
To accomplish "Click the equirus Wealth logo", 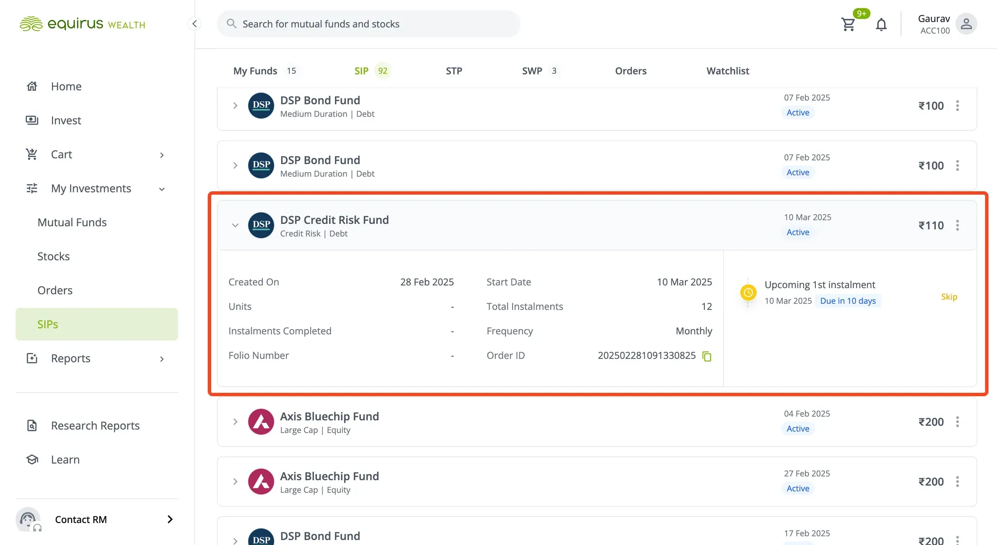I will click(82, 24).
